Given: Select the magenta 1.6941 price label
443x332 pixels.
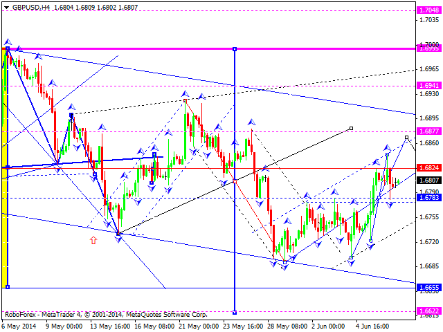Looking at the screenshot, I should 427,86.
